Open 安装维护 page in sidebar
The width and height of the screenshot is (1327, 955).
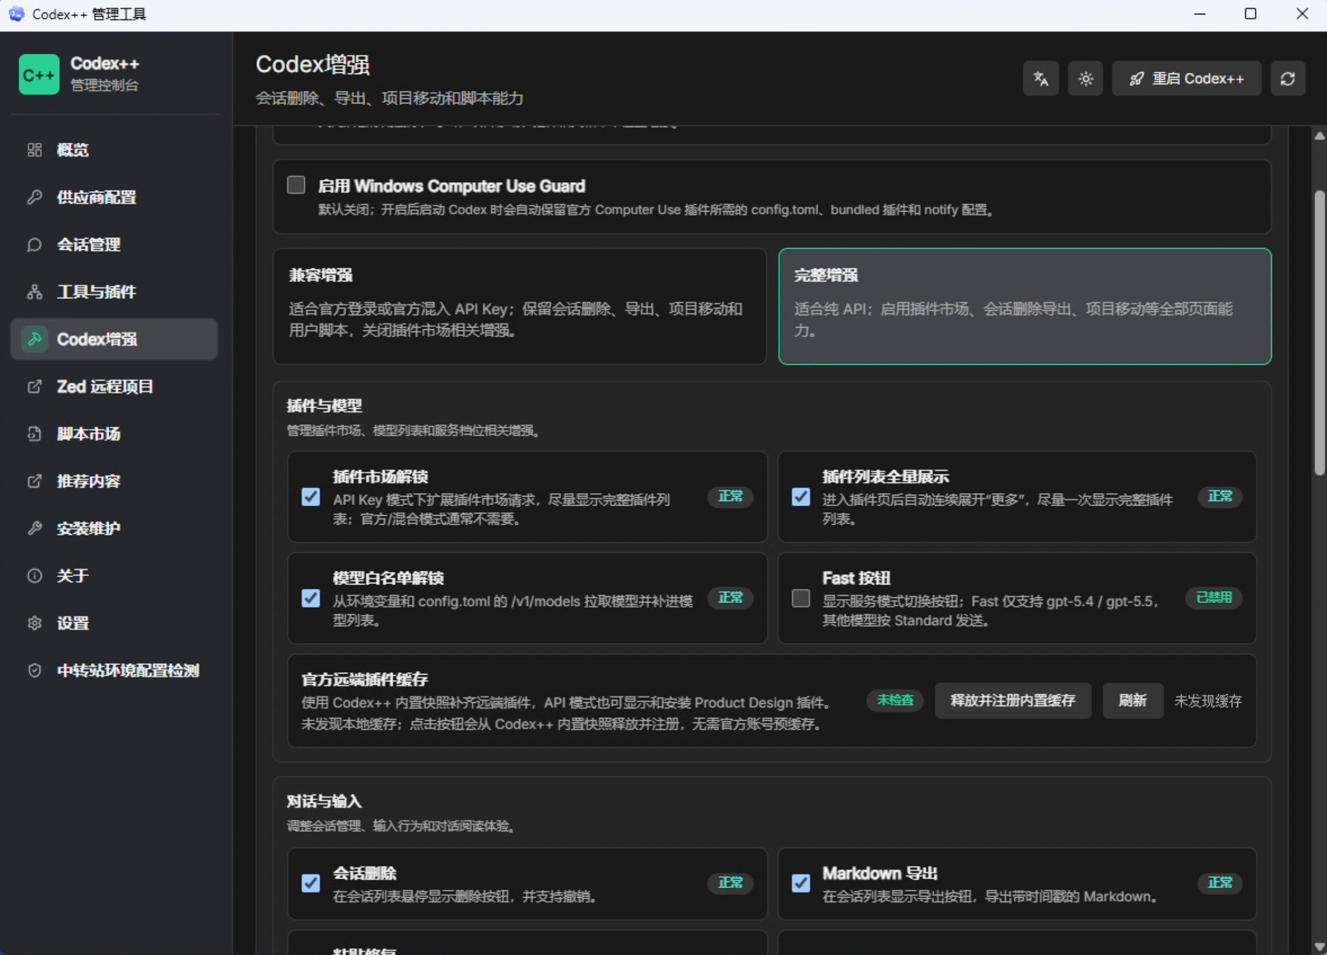pos(114,528)
